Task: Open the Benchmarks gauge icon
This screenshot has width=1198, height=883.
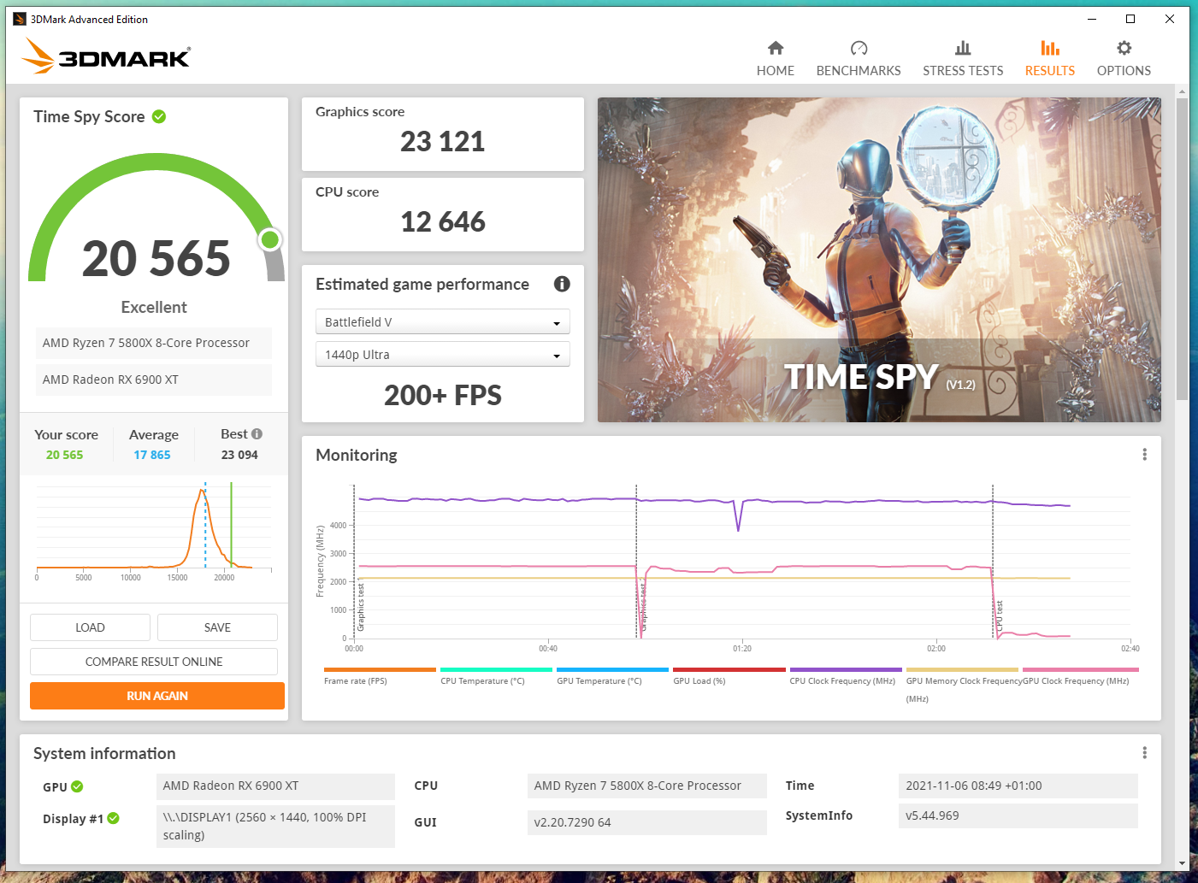Action: 859,48
